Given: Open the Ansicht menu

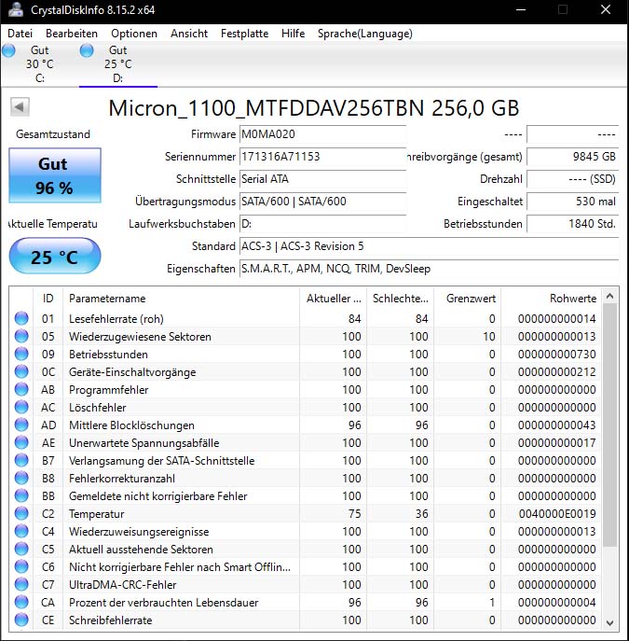Looking at the screenshot, I should point(189,34).
